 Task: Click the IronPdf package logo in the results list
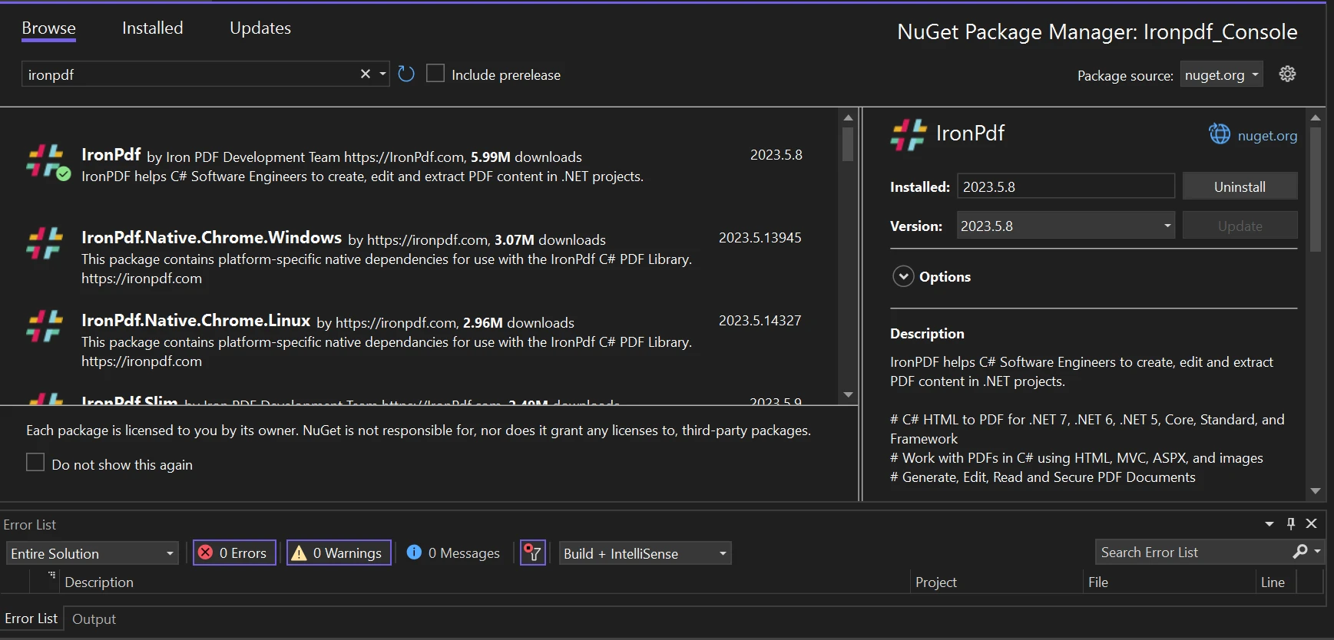point(48,162)
